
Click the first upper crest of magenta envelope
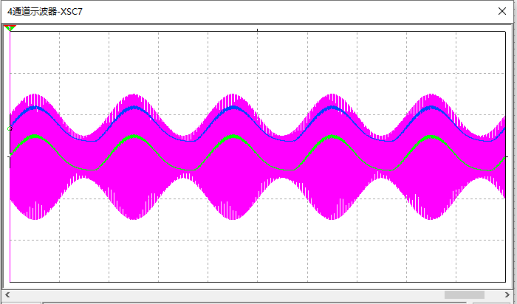pyautogui.click(x=34, y=94)
